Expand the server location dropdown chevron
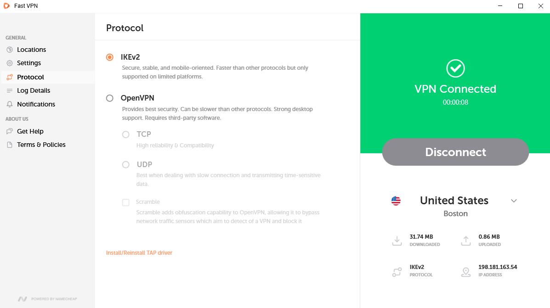 [514, 201]
